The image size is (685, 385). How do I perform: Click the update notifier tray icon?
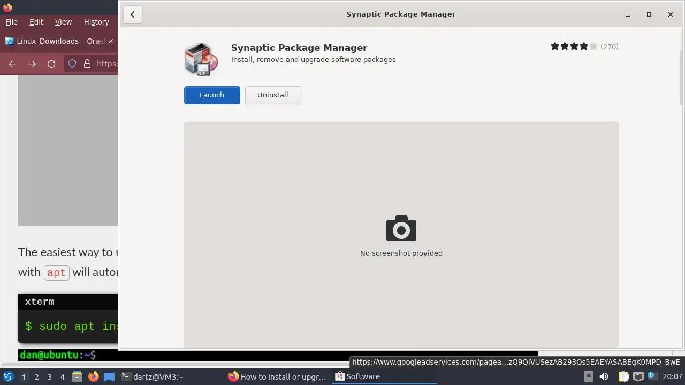tap(652, 376)
